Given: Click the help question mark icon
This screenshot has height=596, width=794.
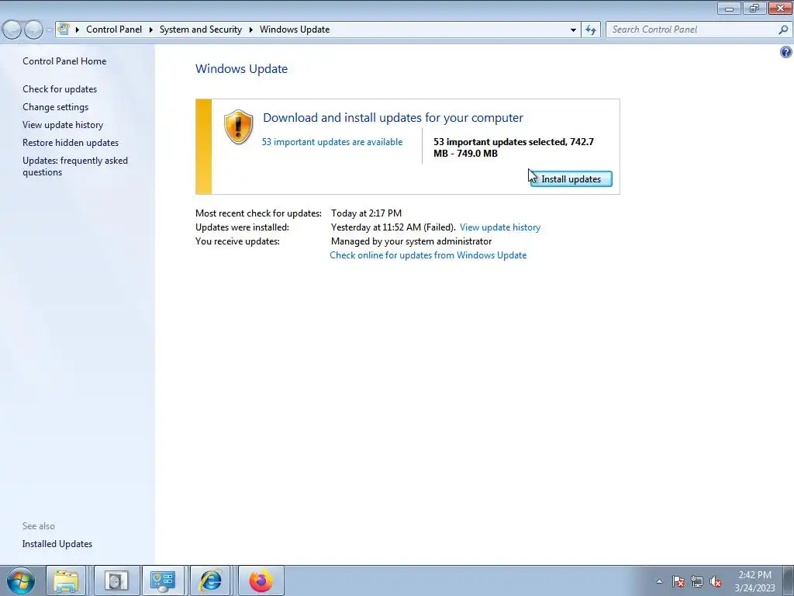Looking at the screenshot, I should tap(786, 52).
